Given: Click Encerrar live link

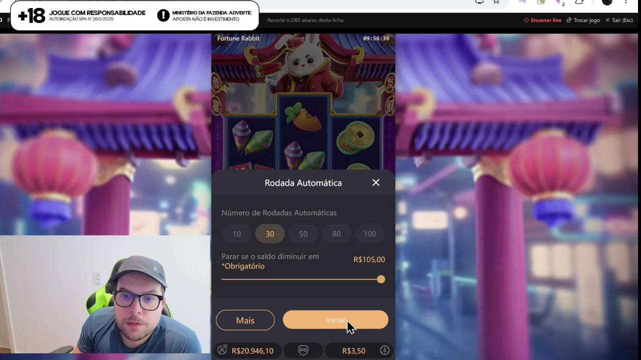Looking at the screenshot, I should tap(546, 20).
